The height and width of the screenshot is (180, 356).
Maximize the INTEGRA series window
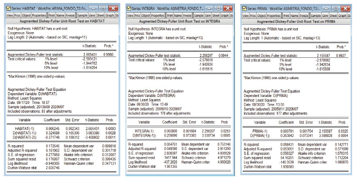click(218, 8)
